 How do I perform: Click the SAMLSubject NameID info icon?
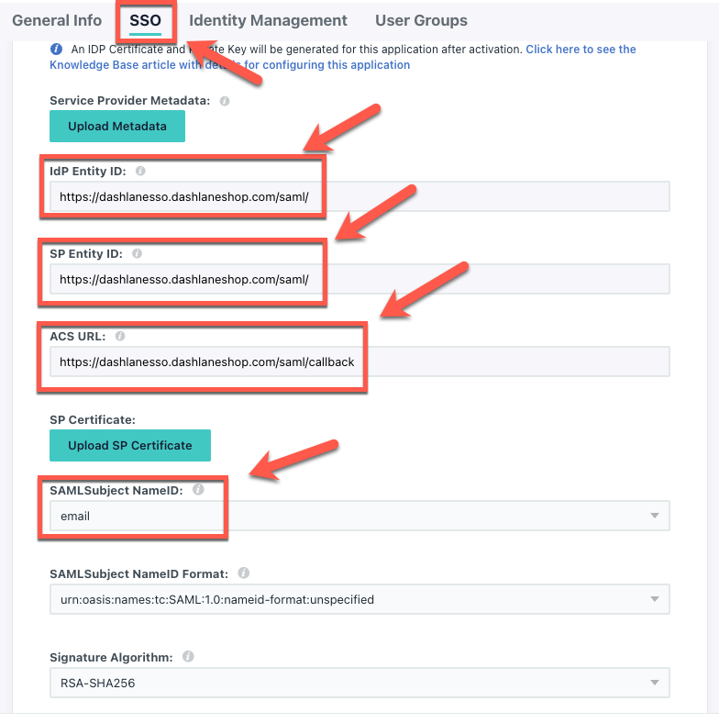tap(198, 490)
